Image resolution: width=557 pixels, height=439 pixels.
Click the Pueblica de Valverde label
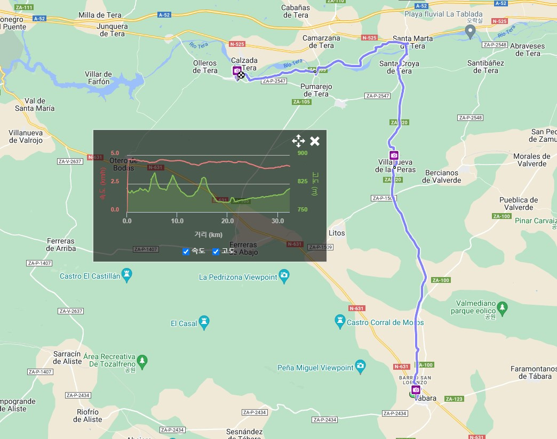519,204
